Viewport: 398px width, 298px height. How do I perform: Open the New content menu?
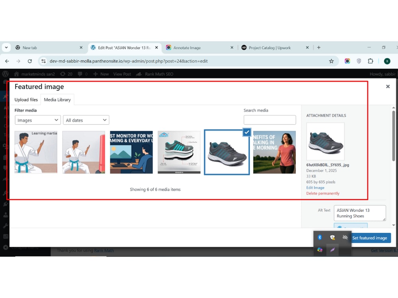click(x=101, y=74)
